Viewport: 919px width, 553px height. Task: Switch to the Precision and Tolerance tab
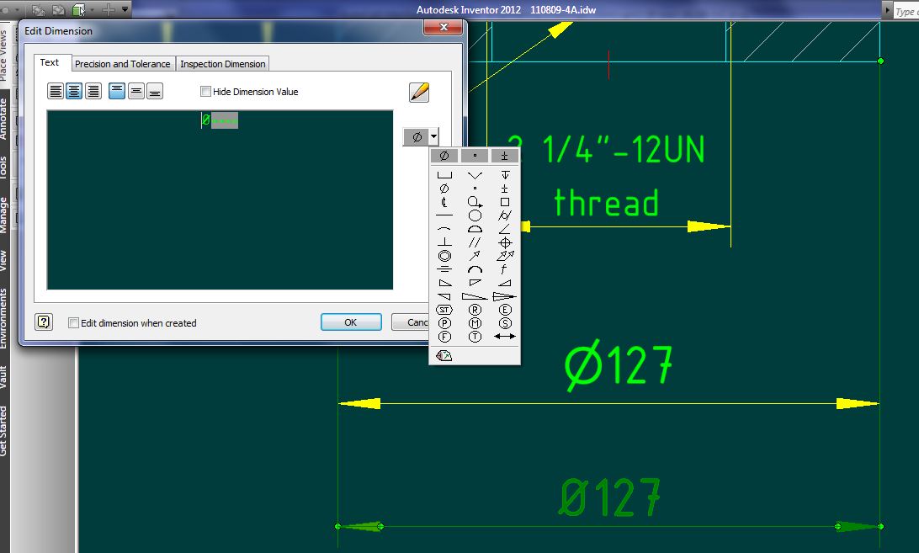[x=123, y=63]
